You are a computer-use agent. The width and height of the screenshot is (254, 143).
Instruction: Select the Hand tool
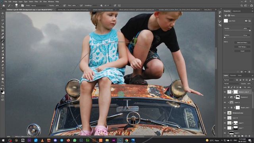click(x=3, y=79)
